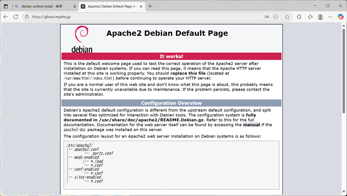Click the apache2-doc package name text
The height and width of the screenshot is (196, 347).
75,130
